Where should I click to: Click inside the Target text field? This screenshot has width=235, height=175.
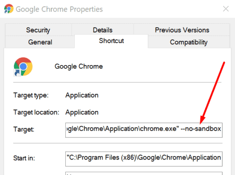(144, 130)
